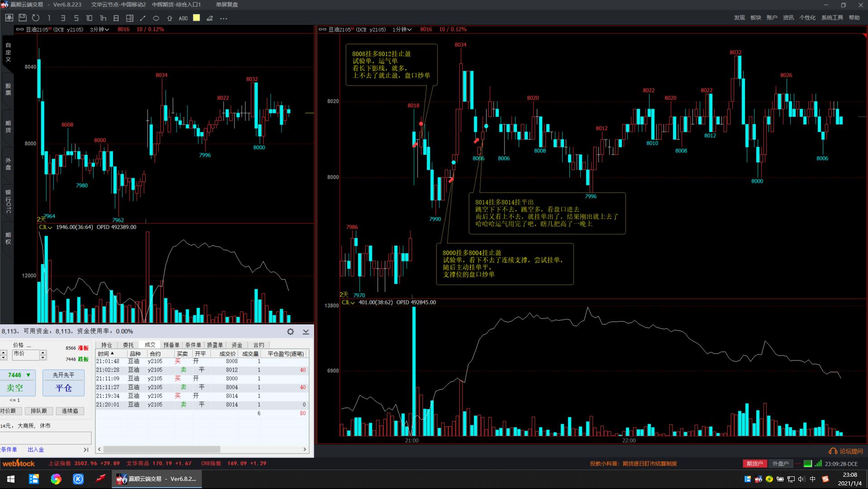Collapse the trade panel with down chevron
Screen dimensions: 868x489
tap(306, 332)
